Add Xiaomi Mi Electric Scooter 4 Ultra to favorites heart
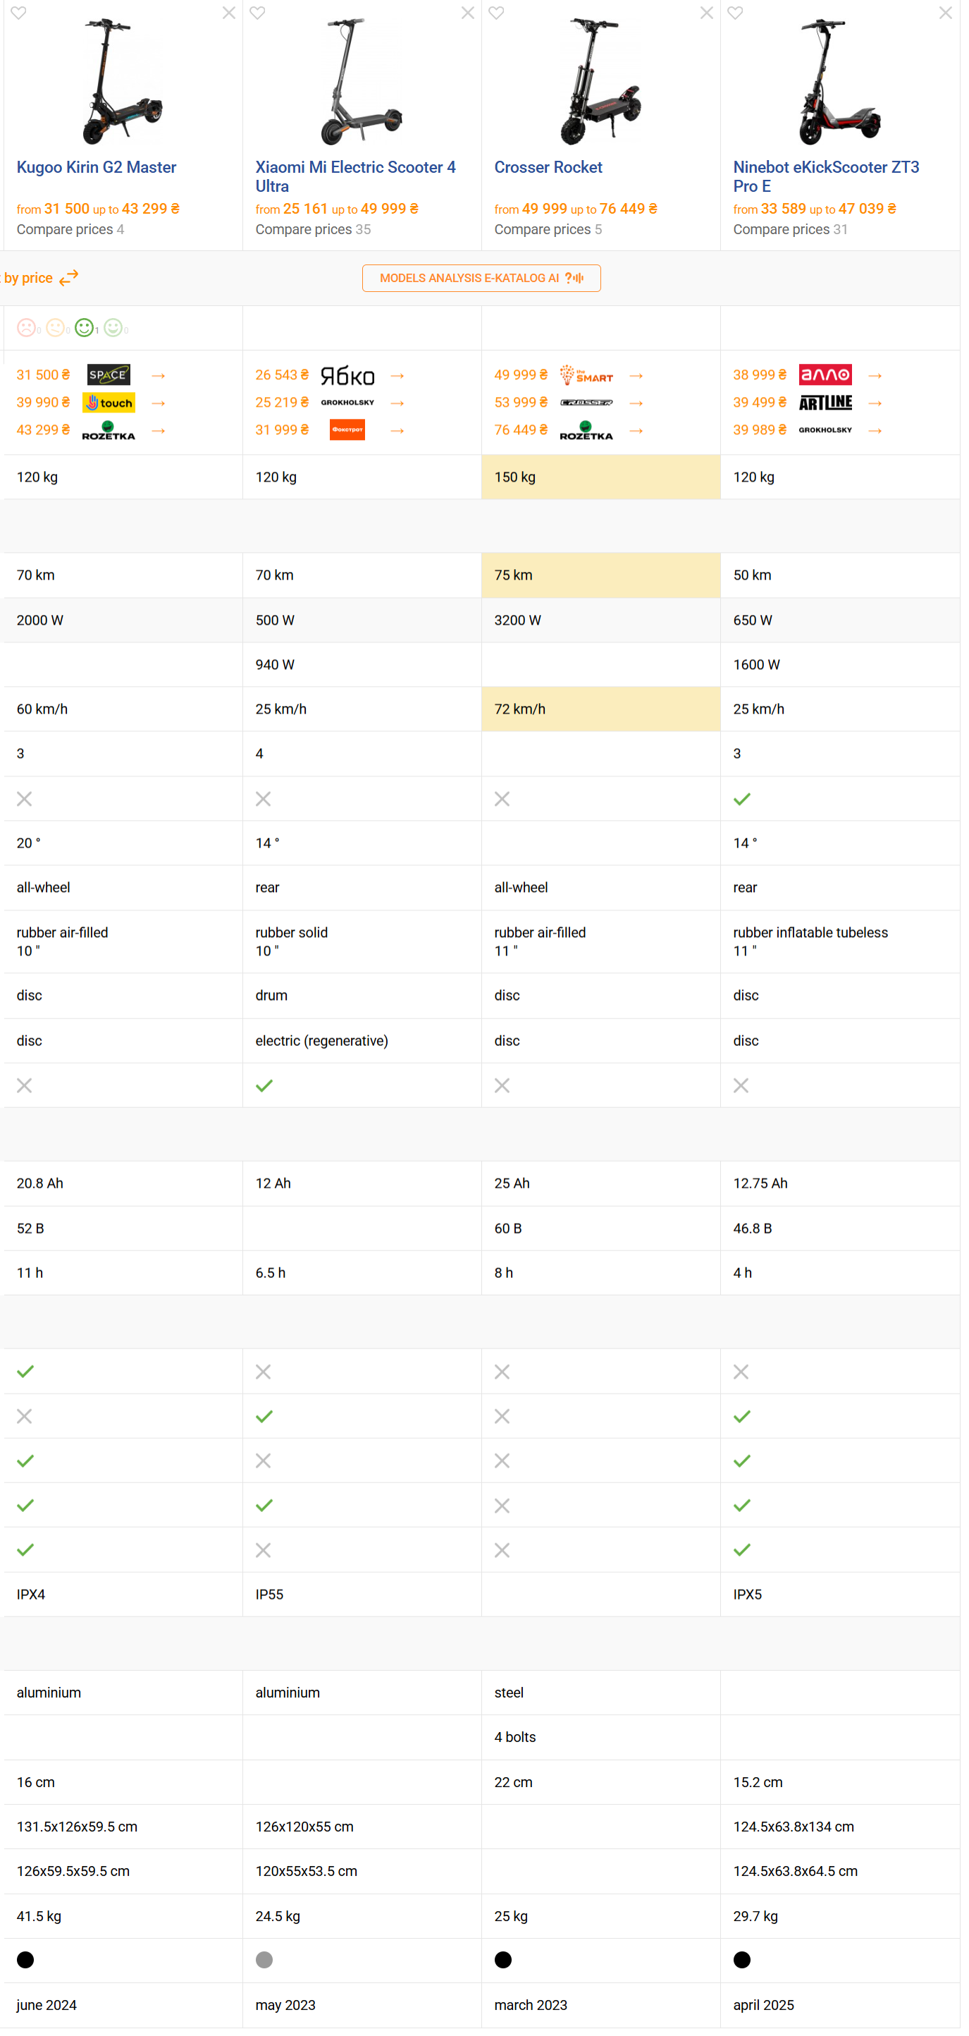 tap(257, 13)
